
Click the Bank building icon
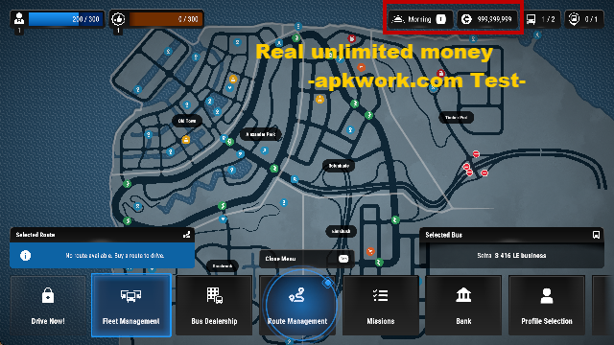(463, 295)
